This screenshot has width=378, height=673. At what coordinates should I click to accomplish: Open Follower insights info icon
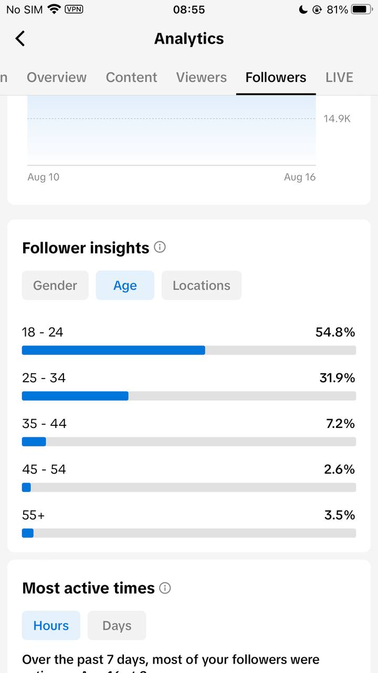click(160, 247)
